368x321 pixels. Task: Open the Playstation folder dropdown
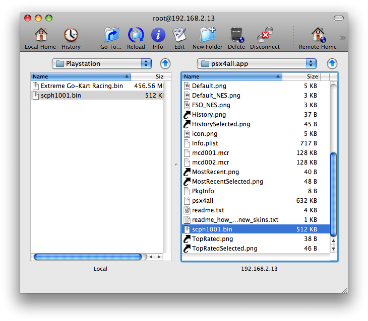point(101,63)
